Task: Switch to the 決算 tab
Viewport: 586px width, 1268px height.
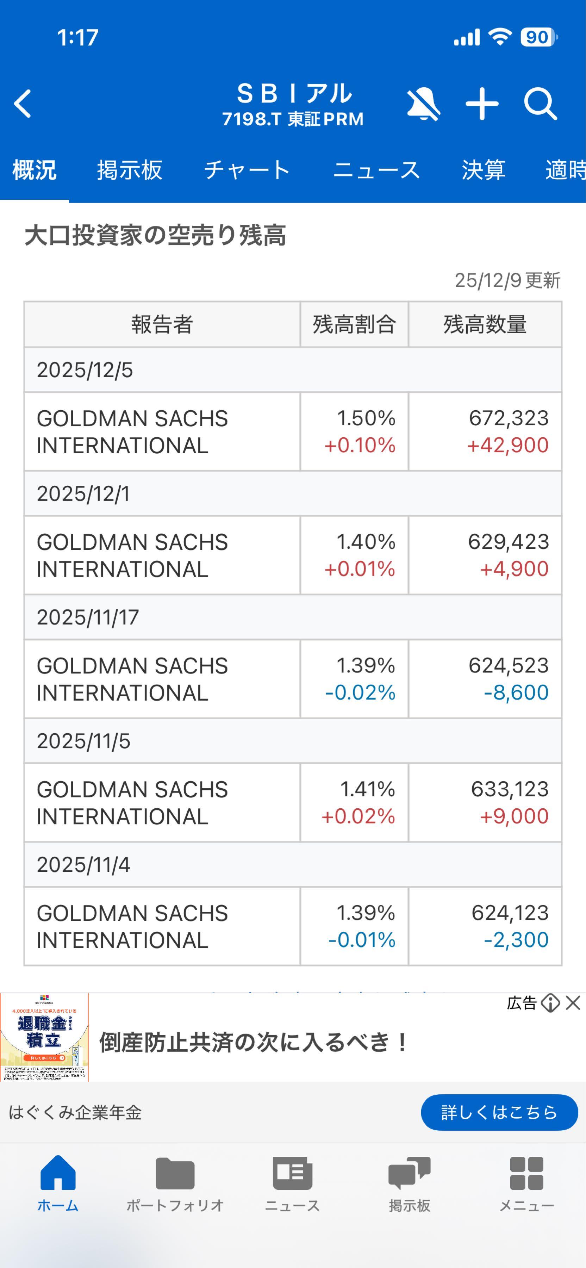Action: coord(483,170)
